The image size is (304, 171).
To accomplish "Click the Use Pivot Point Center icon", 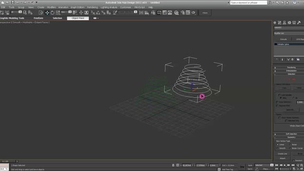I will tap(75, 13).
